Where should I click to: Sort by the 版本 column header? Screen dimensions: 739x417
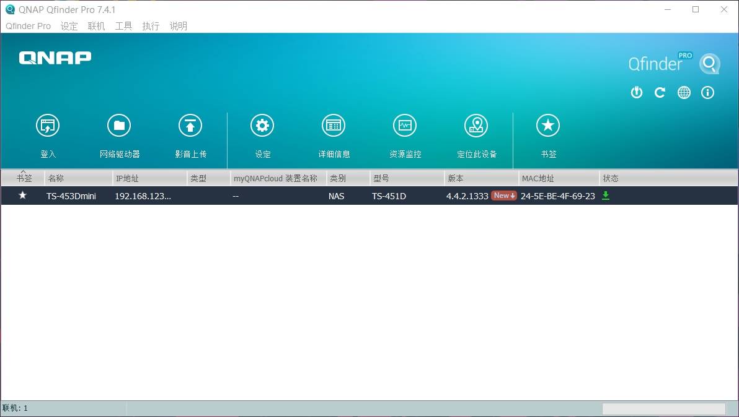(x=481, y=178)
